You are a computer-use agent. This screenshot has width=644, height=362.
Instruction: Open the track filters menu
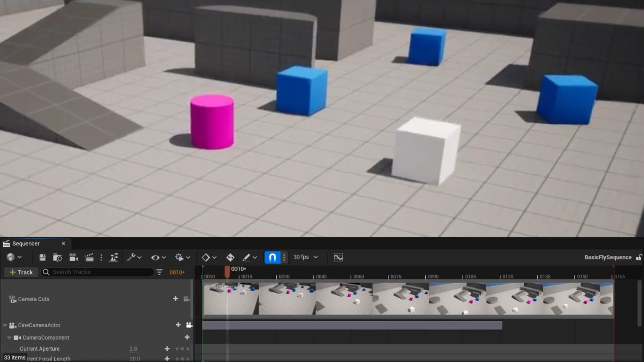[x=159, y=272]
